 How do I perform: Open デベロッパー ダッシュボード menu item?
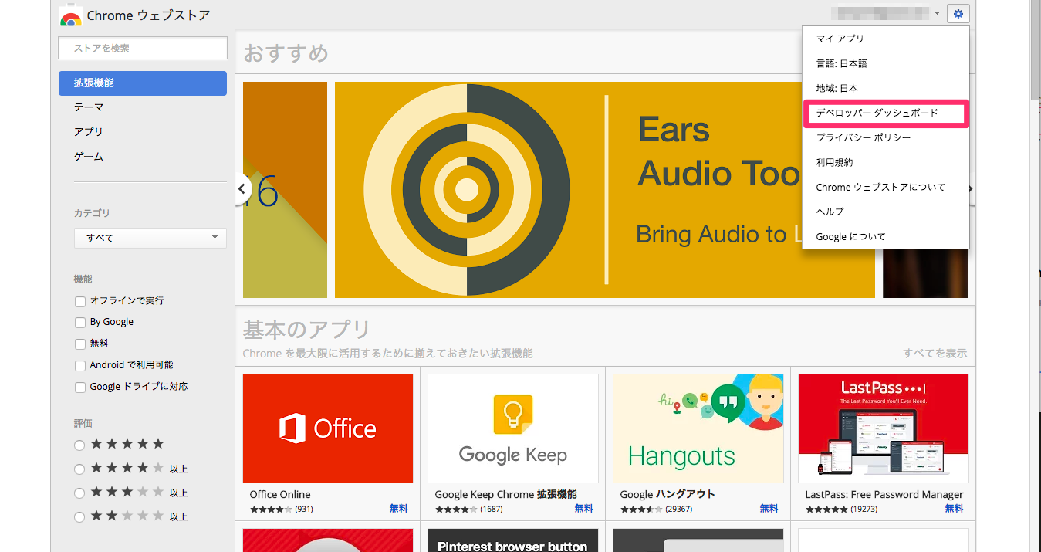(x=886, y=113)
